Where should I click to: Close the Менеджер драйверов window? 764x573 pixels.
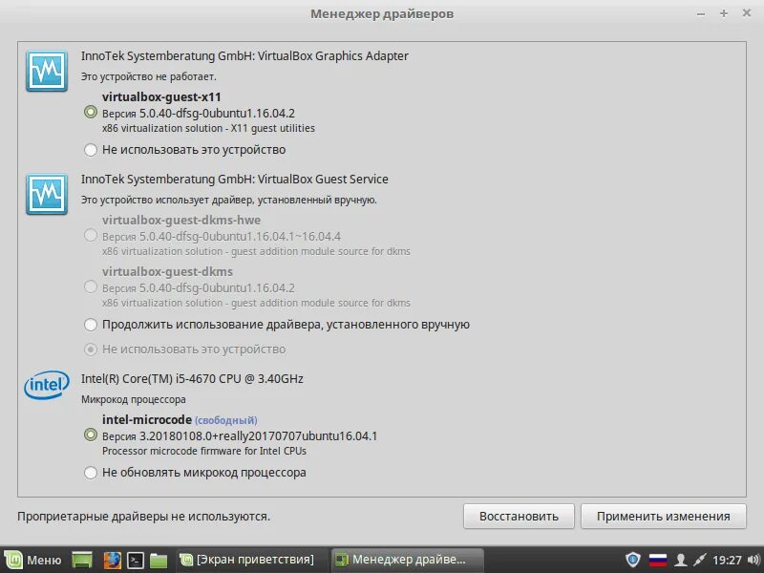click(x=747, y=13)
